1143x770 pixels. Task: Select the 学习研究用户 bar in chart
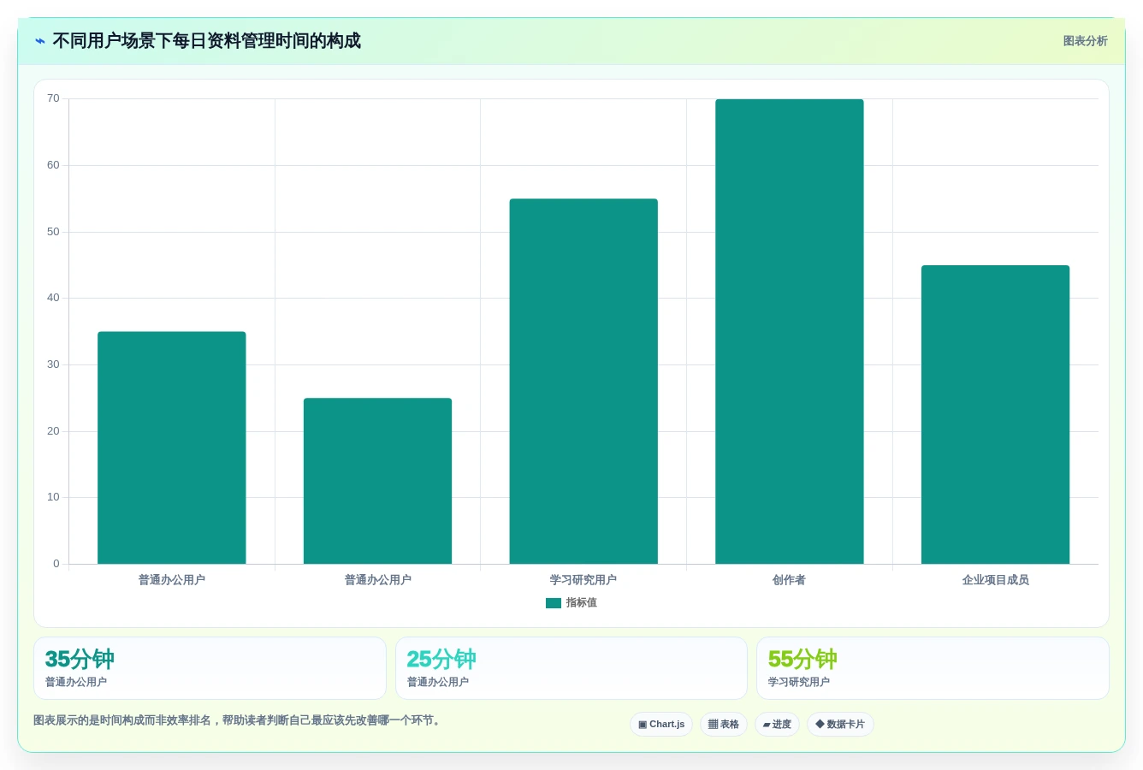(x=583, y=382)
